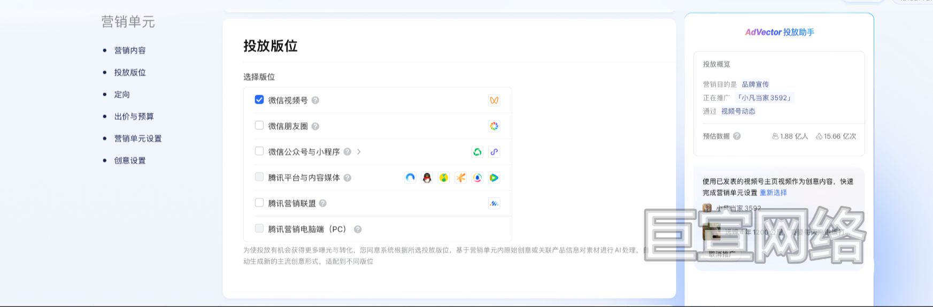The width and height of the screenshot is (933, 307).
Task: Click the round multicolor drop icon beside 腾讯视频
Action: (x=477, y=178)
